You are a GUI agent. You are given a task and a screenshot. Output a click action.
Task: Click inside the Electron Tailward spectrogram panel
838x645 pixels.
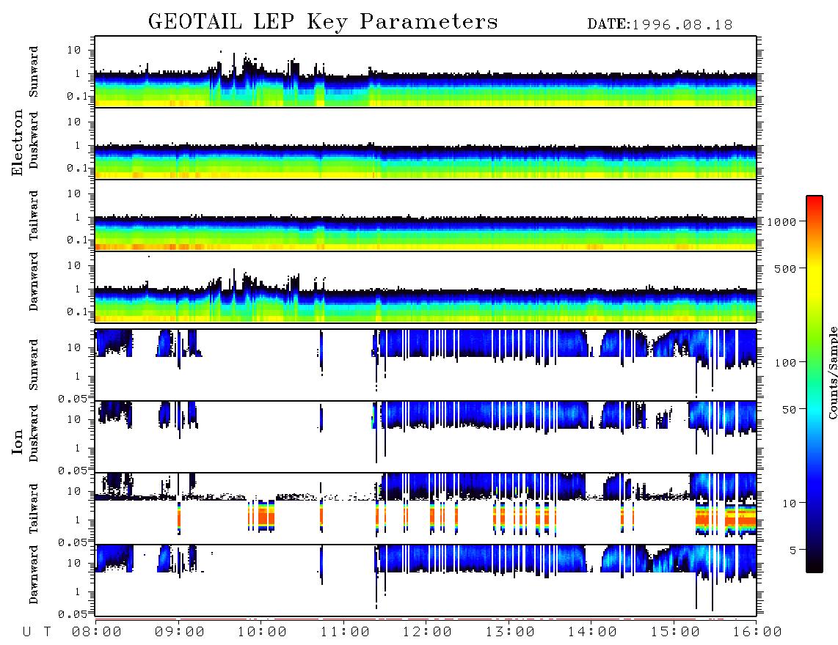426,215
